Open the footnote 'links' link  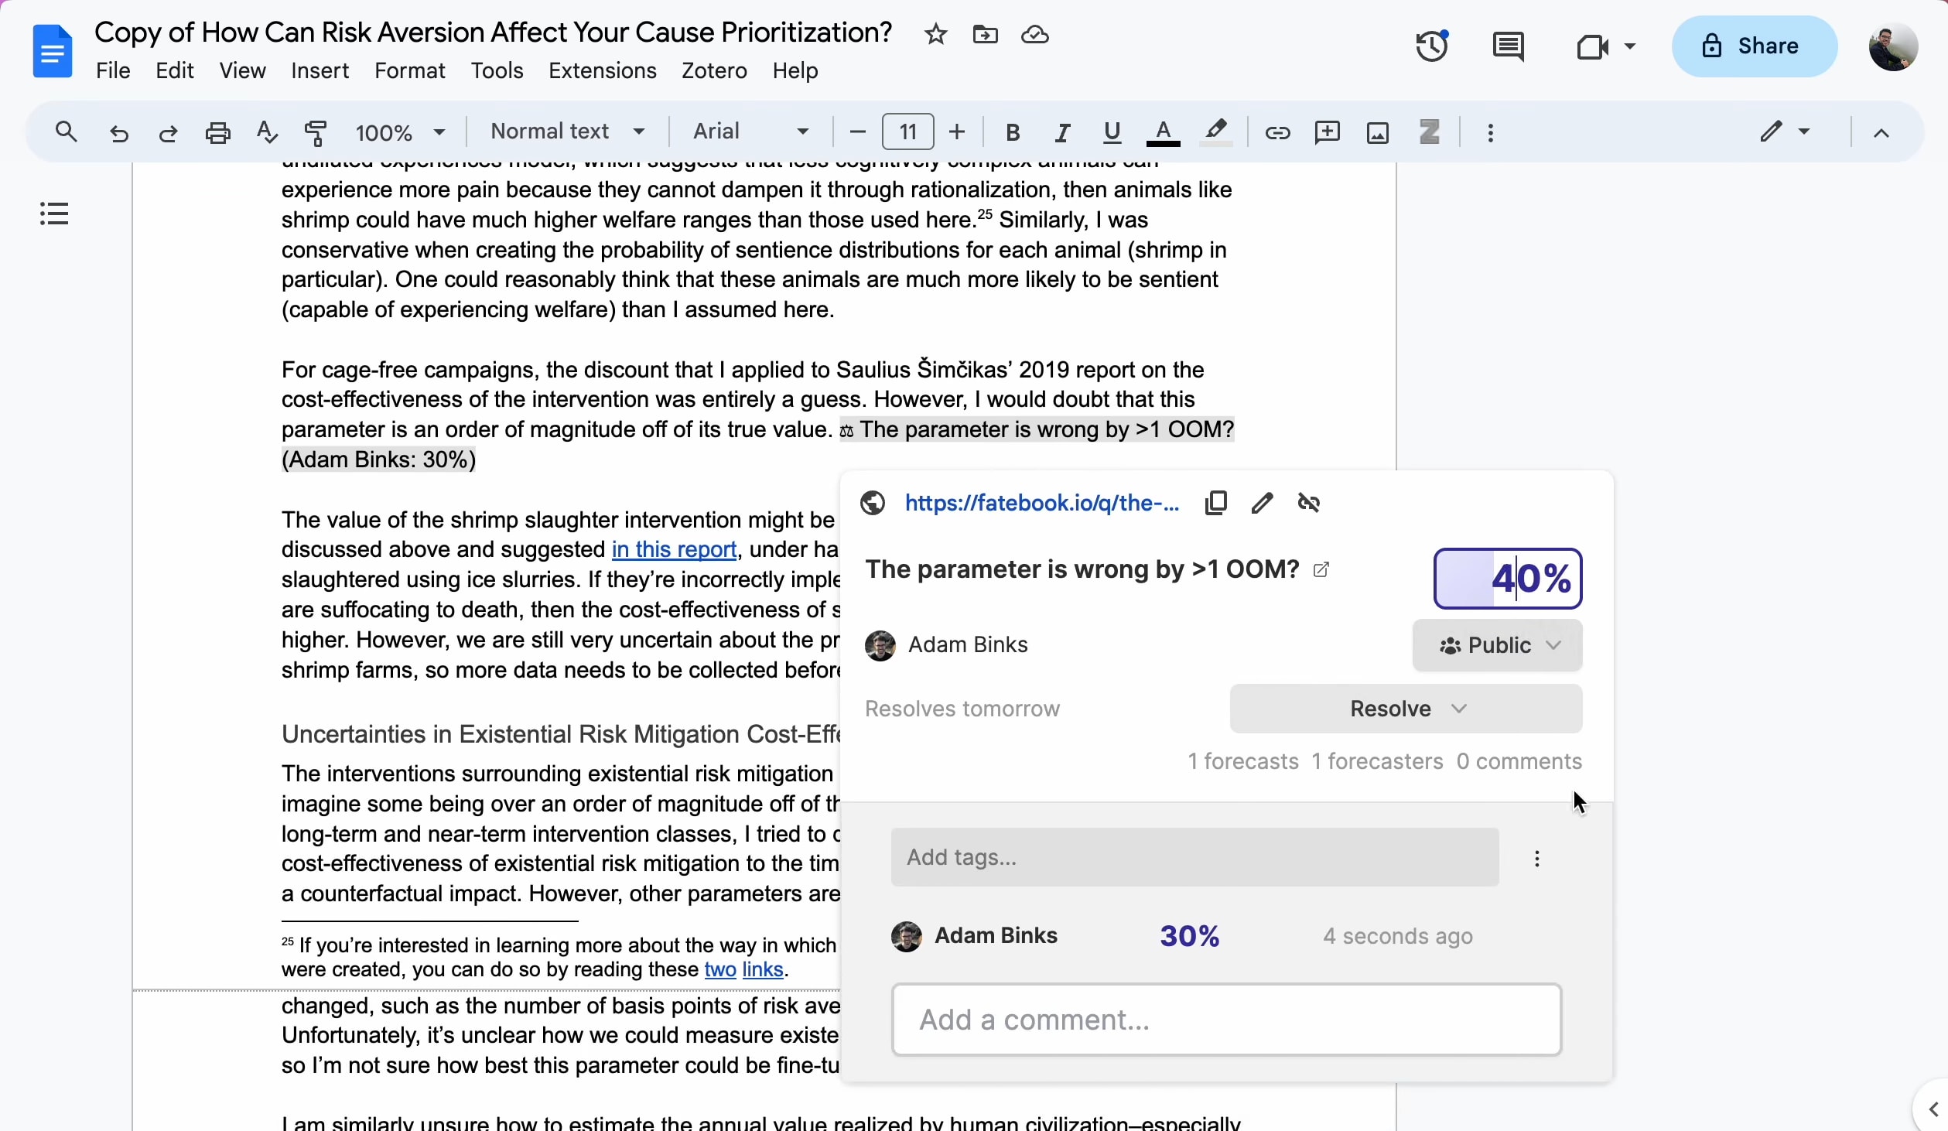pyautogui.click(x=763, y=969)
